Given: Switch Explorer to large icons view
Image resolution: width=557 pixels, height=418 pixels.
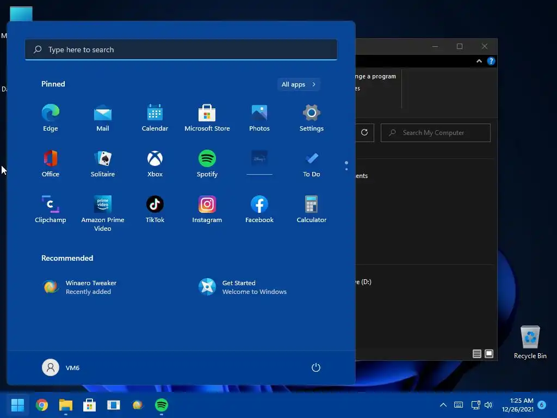Looking at the screenshot, I should (489, 354).
